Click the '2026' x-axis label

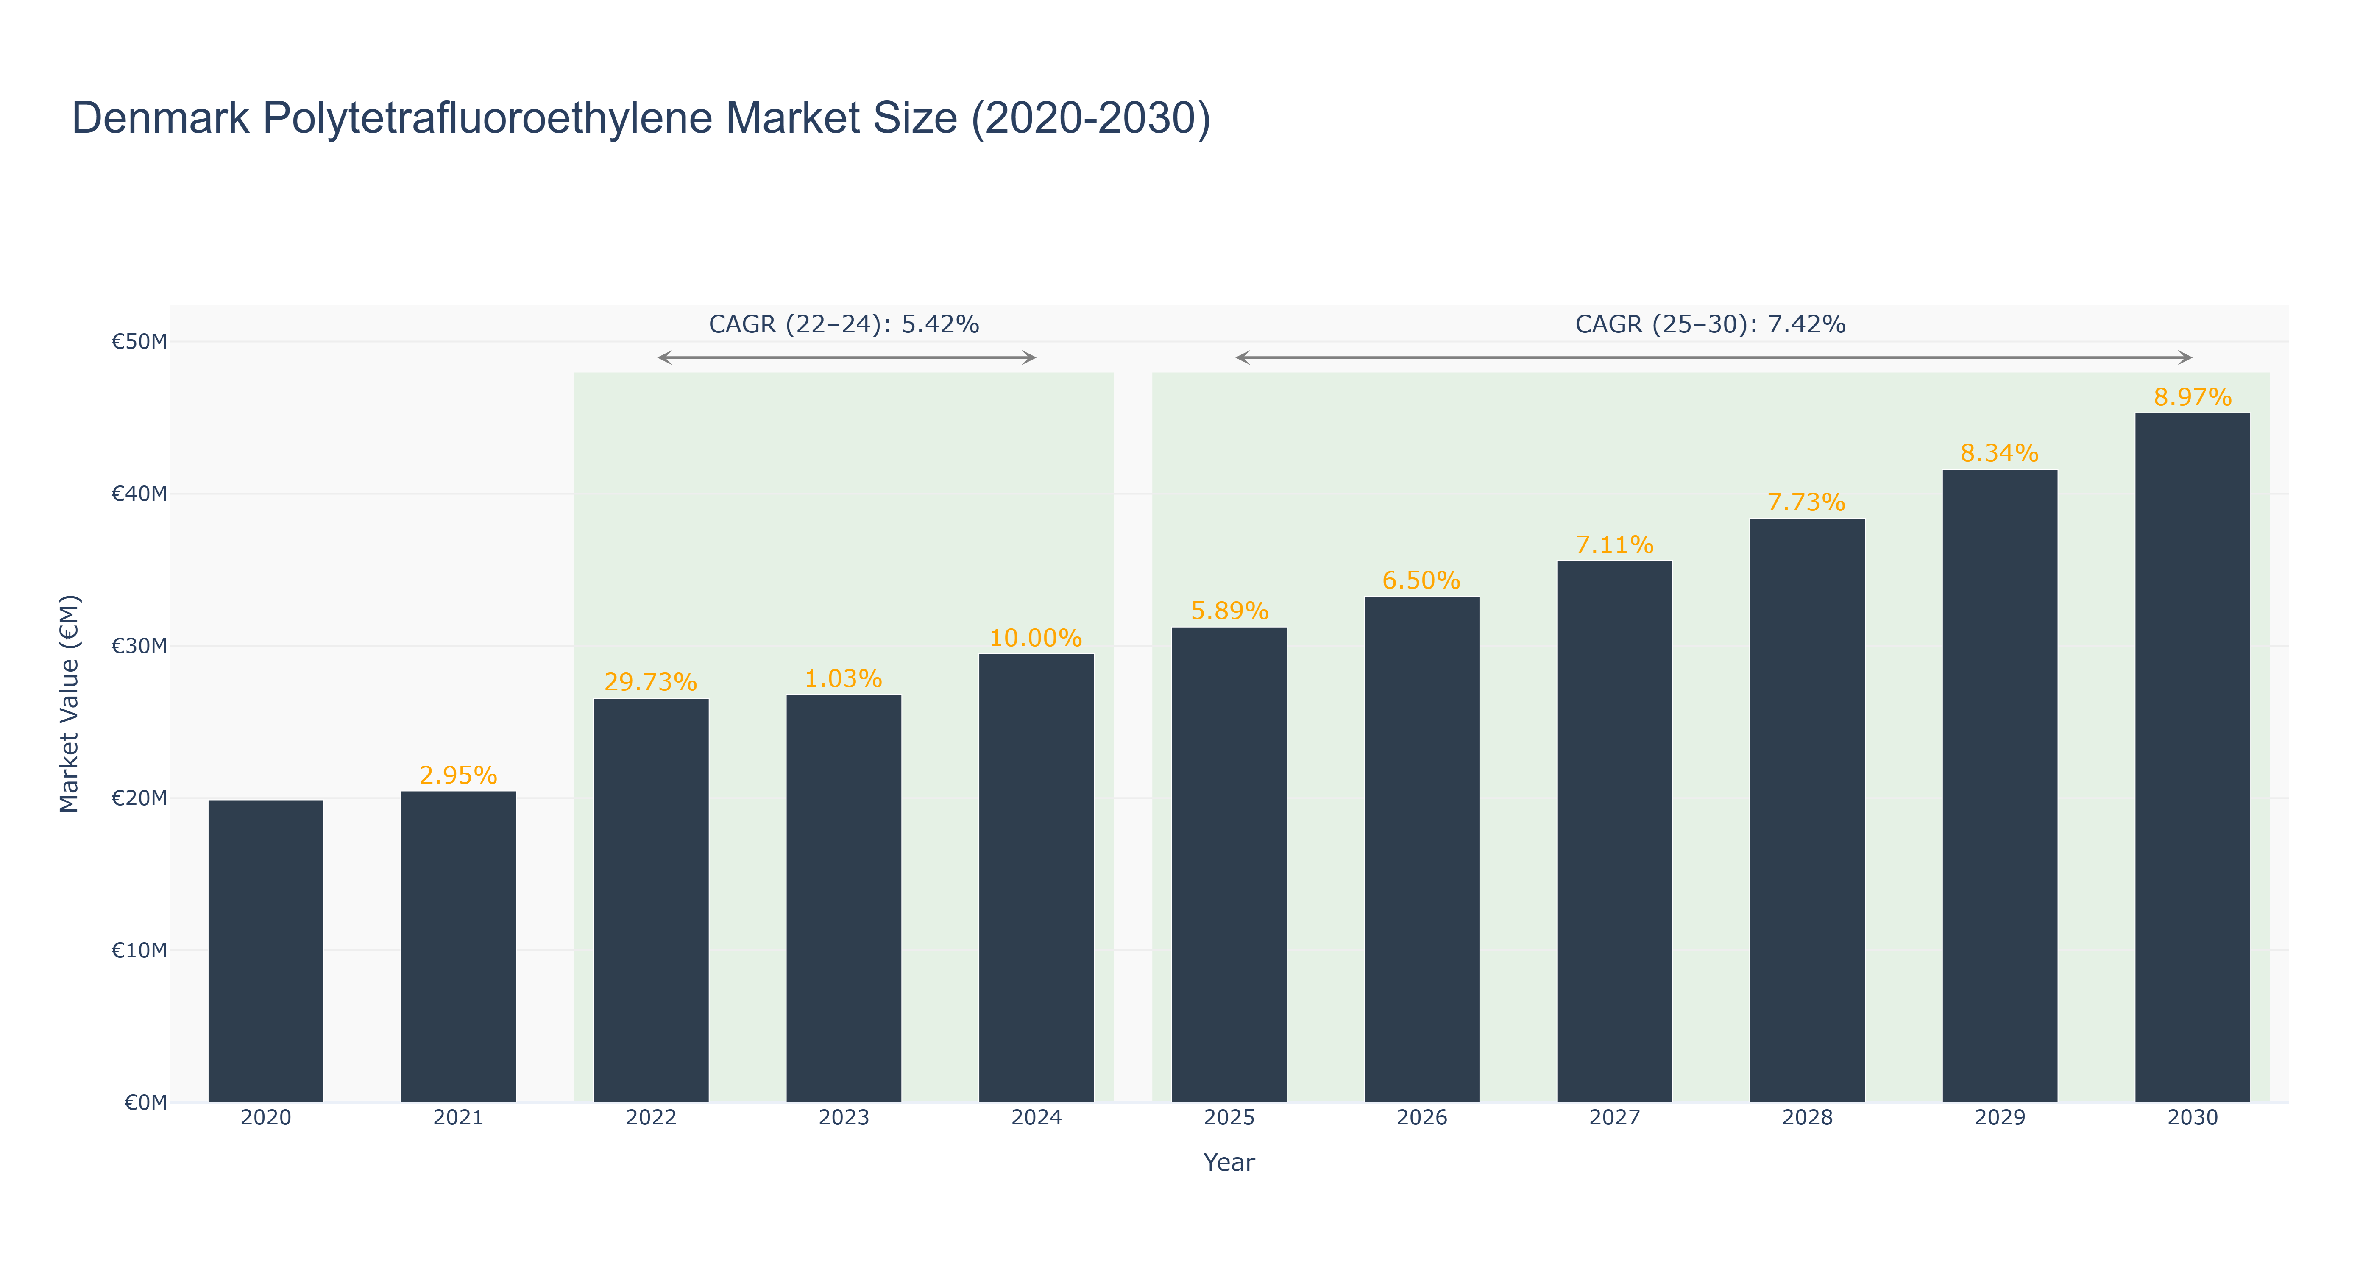1421,1118
